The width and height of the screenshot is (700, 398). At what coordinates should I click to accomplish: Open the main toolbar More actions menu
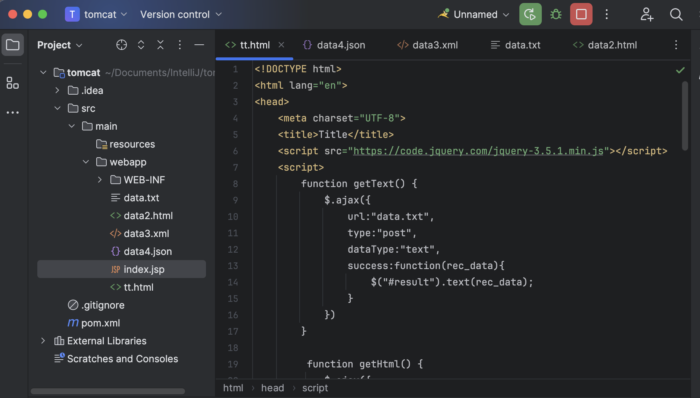pyautogui.click(x=607, y=15)
